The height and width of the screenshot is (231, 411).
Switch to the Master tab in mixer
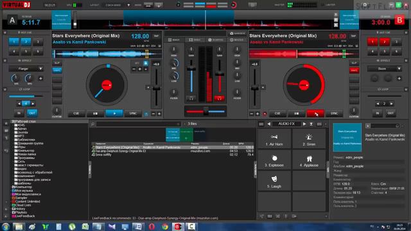[x=236, y=40]
